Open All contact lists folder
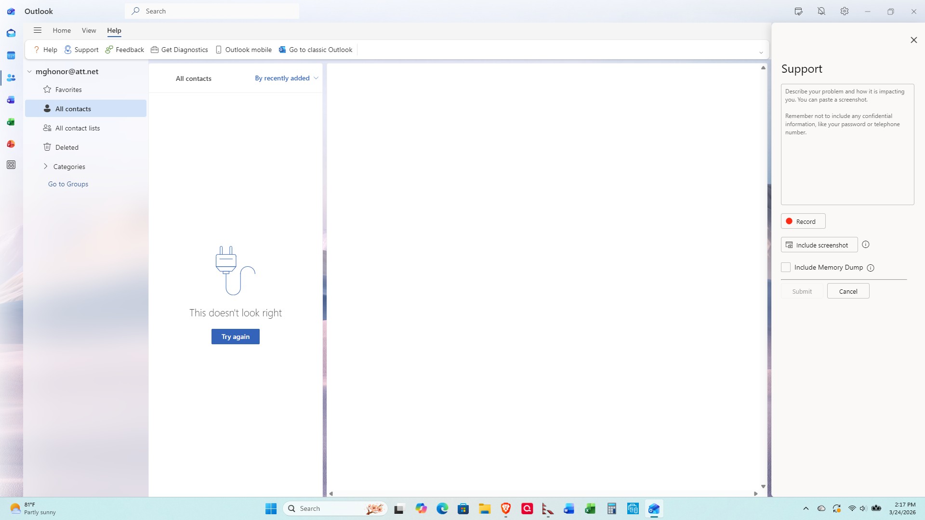925x520 pixels. (x=86, y=128)
